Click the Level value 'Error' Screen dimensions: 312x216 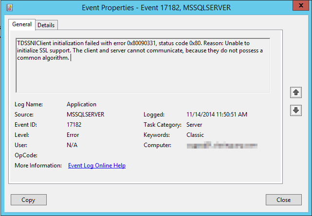(x=73, y=135)
